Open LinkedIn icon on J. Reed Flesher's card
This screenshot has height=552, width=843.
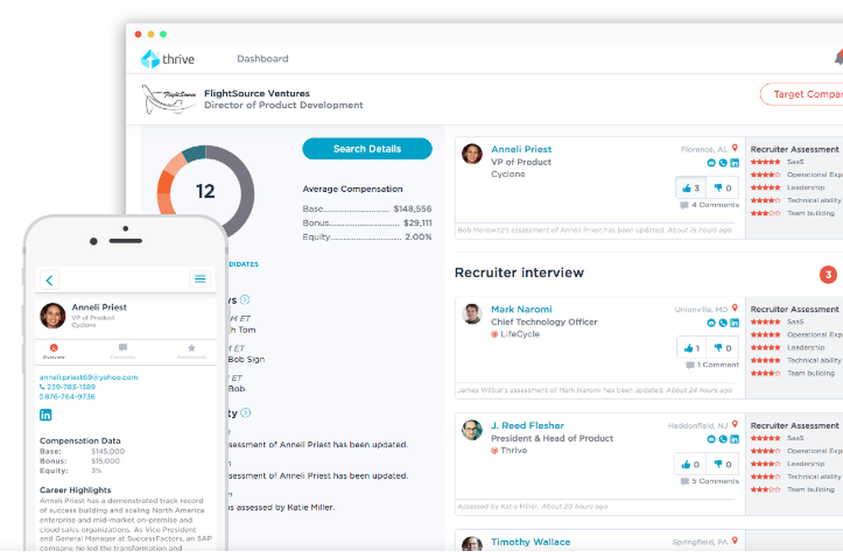734,439
